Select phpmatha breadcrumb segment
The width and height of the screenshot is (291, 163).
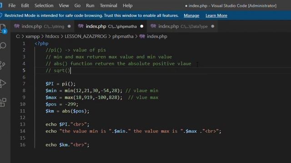pos(123,36)
